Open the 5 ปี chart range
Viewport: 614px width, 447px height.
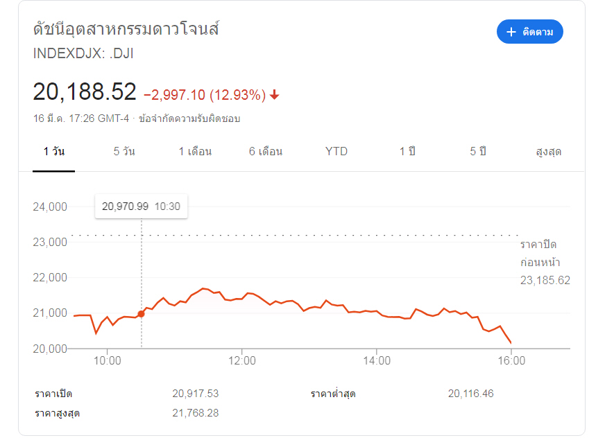tap(478, 151)
